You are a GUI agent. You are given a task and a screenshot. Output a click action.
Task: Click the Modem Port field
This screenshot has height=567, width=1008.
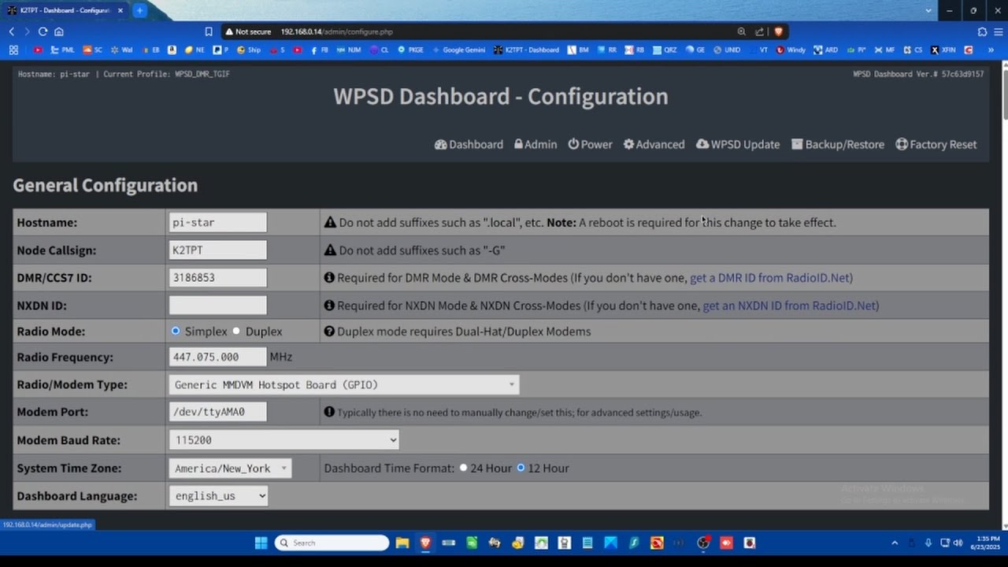point(217,412)
